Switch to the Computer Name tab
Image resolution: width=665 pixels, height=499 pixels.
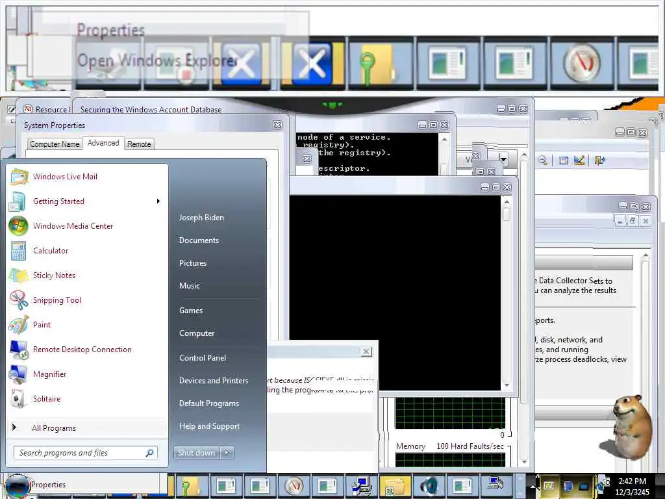pyautogui.click(x=55, y=144)
